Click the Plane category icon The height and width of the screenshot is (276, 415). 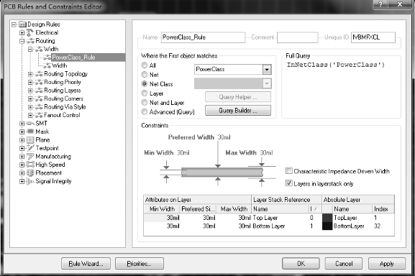[30, 140]
